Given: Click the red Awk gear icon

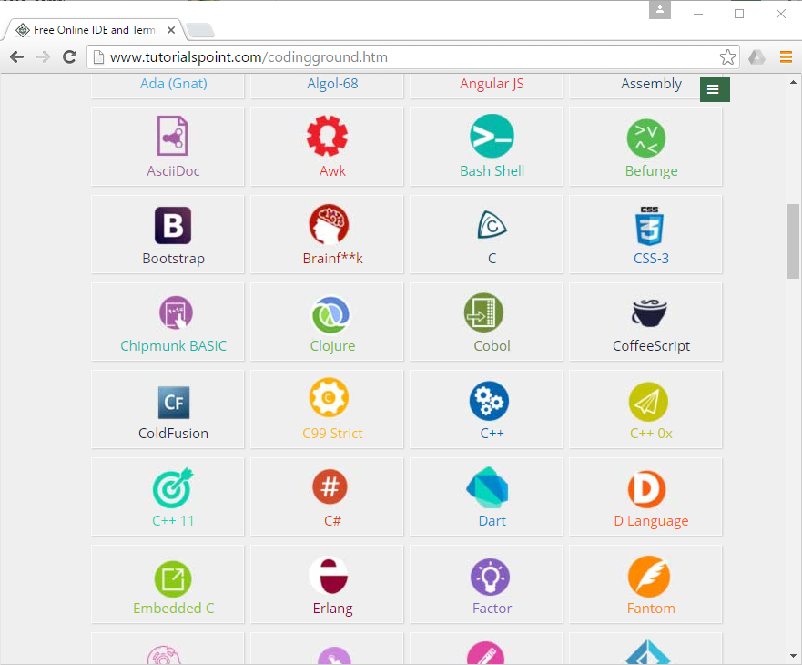Looking at the screenshot, I should pyautogui.click(x=328, y=136).
